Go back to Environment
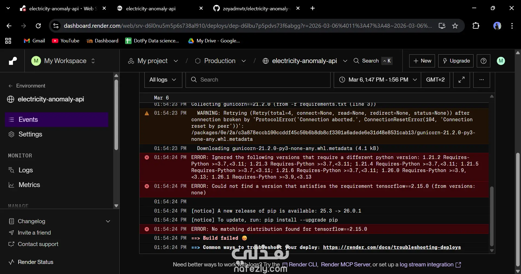Image resolution: width=521 pixels, height=274 pixels. click(27, 86)
